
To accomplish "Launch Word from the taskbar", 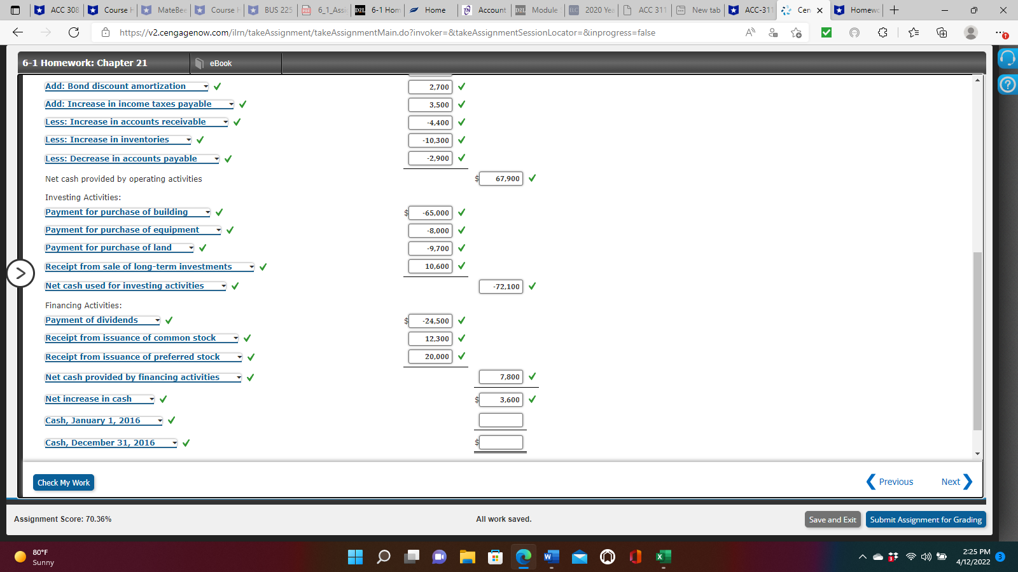I will tap(551, 557).
